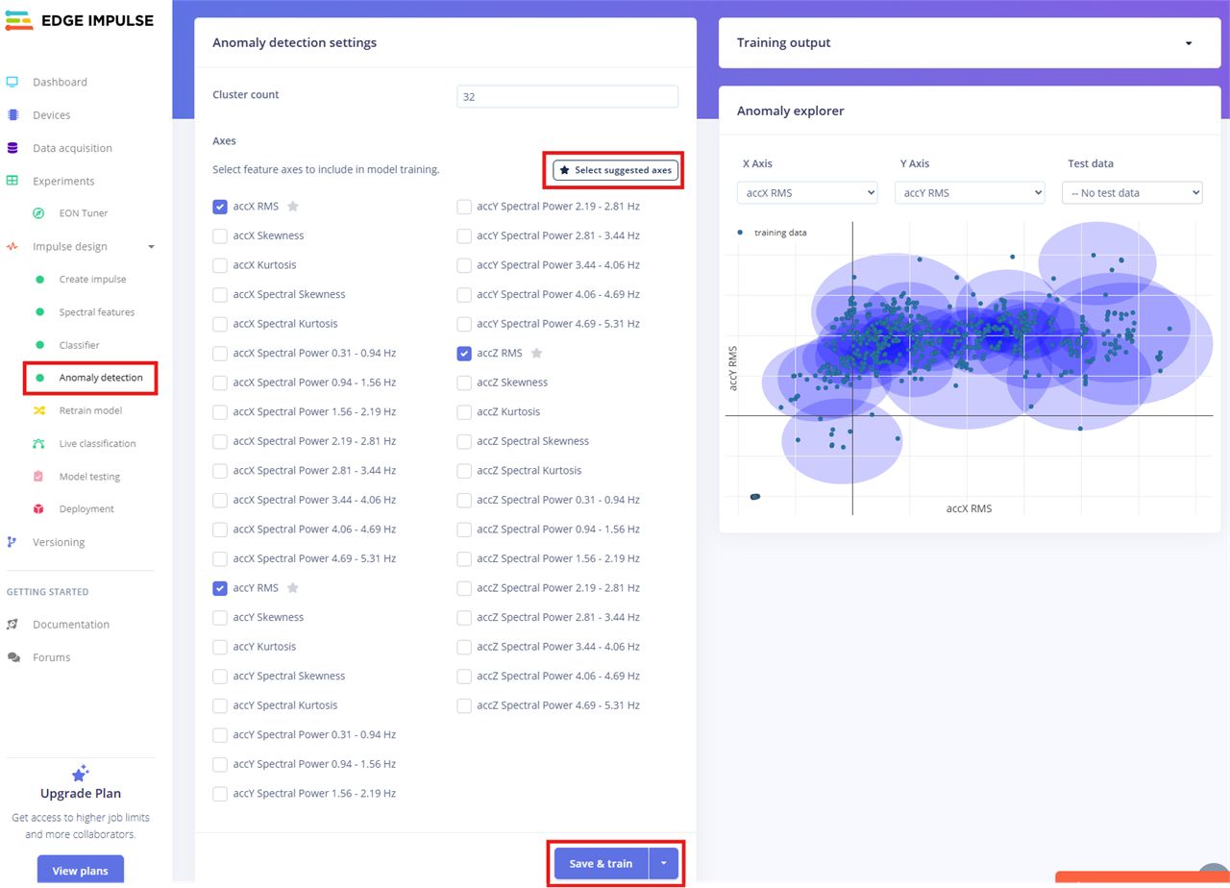Image resolution: width=1230 pixels, height=888 pixels.
Task: Open the Save & train dropdown arrow
Action: (664, 863)
